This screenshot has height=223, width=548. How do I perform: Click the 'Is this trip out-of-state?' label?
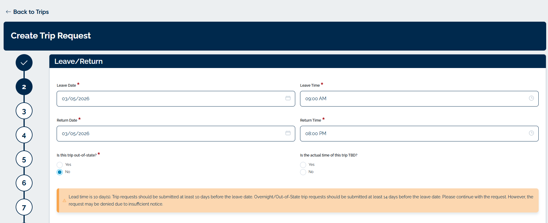point(77,155)
